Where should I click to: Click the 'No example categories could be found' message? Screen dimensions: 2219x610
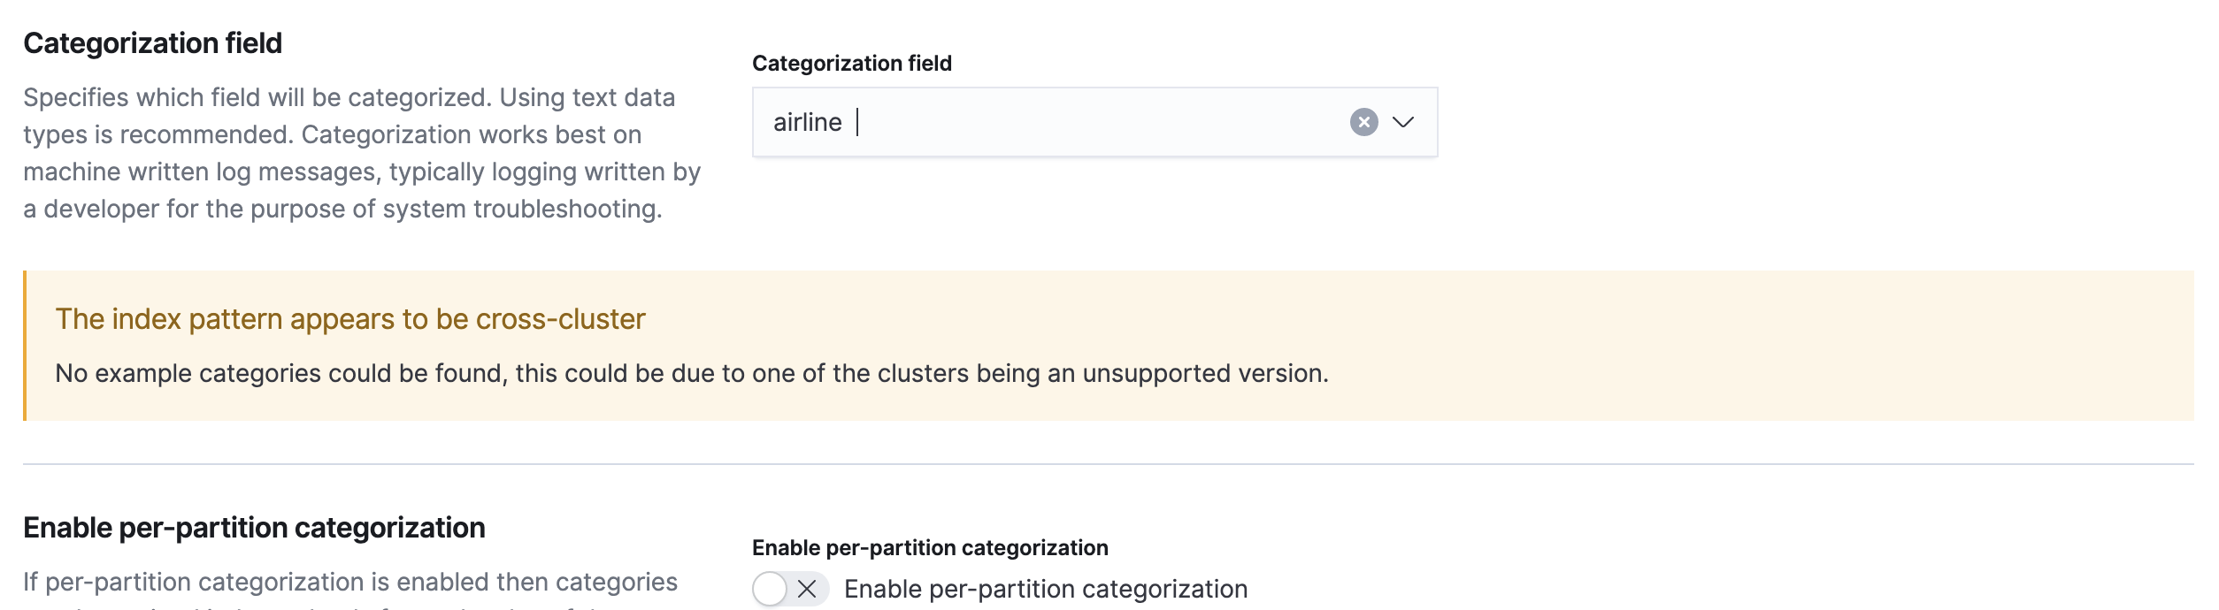pos(691,373)
